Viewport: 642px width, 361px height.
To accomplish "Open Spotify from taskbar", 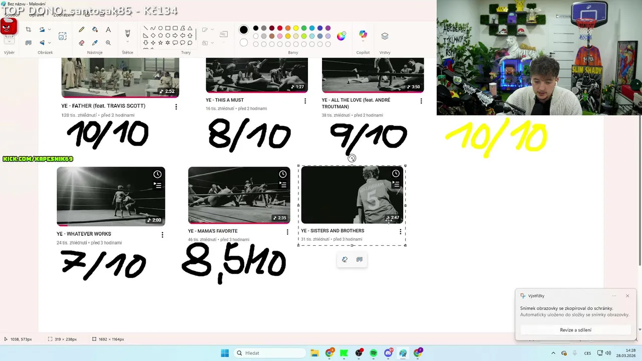I will pos(374,353).
